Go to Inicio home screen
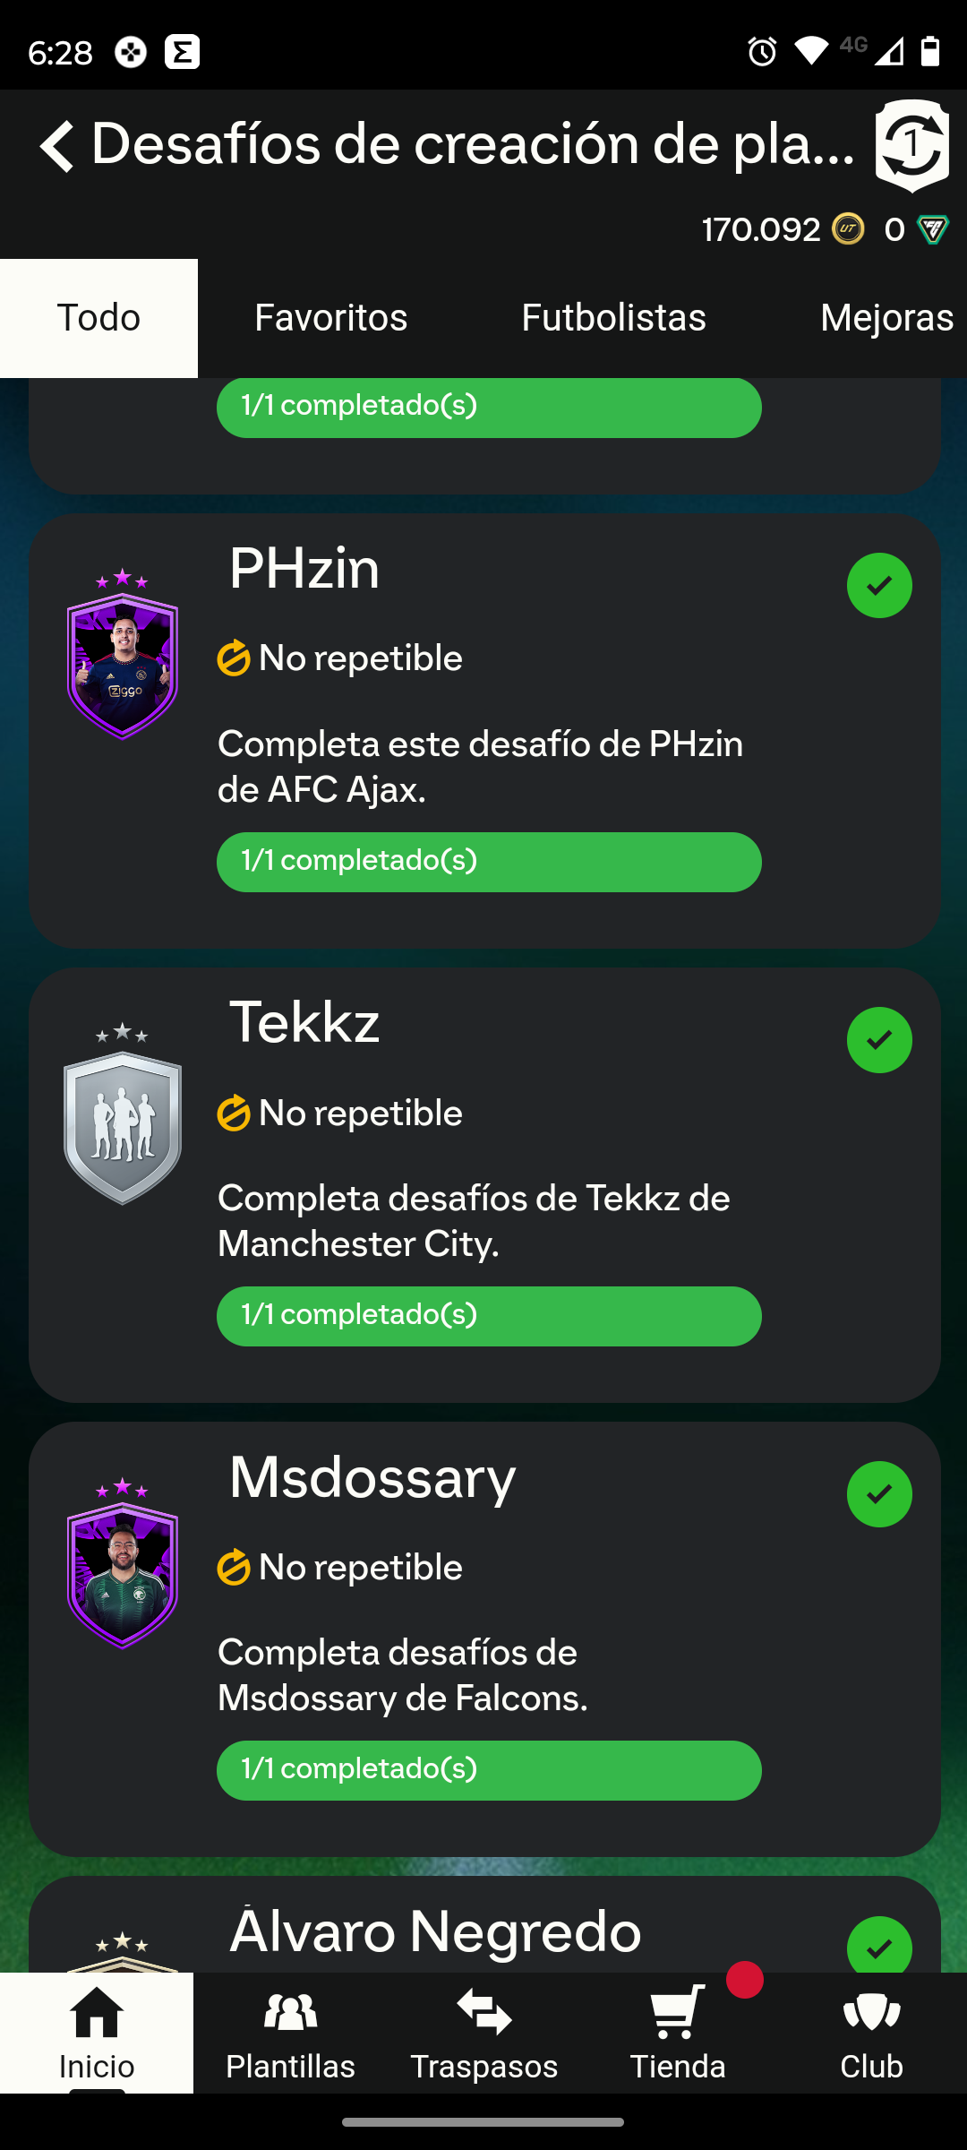Image resolution: width=967 pixels, height=2150 pixels. tap(97, 2034)
